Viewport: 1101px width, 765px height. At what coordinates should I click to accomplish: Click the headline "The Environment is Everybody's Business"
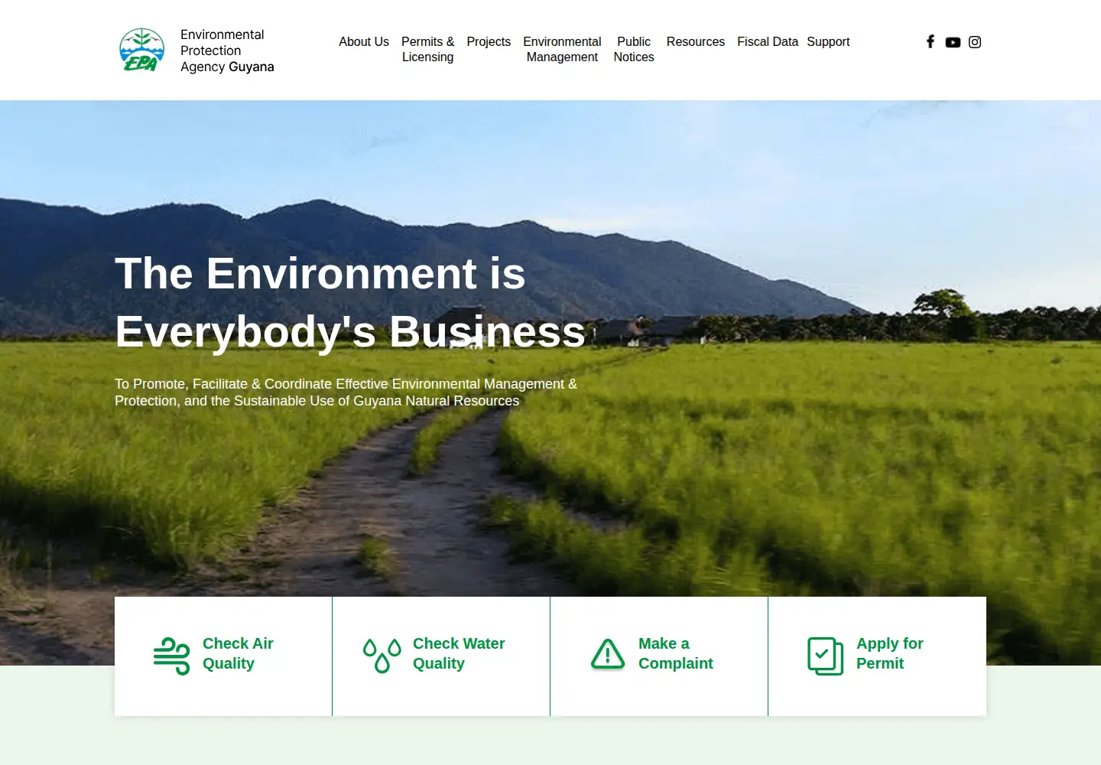coord(350,302)
